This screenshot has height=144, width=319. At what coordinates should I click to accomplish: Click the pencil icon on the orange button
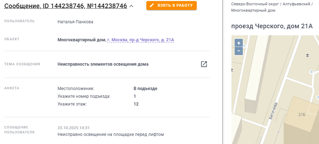[152, 6]
